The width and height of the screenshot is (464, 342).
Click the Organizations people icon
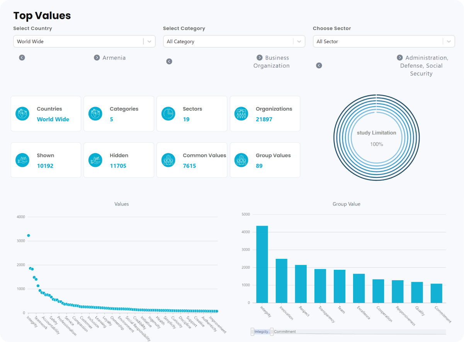[241, 114]
